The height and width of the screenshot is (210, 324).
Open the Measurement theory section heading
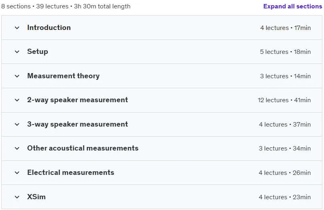63,76
